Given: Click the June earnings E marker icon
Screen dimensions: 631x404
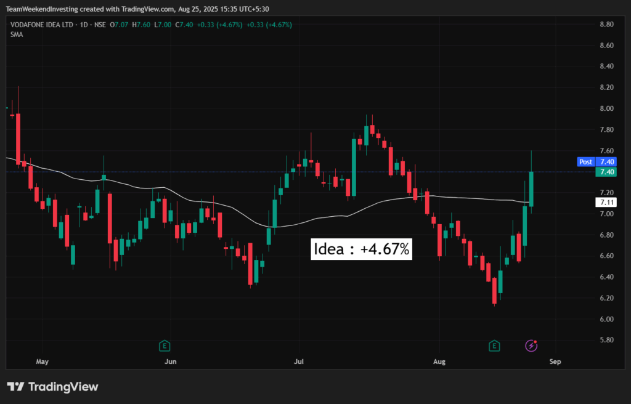Looking at the screenshot, I should tap(165, 345).
